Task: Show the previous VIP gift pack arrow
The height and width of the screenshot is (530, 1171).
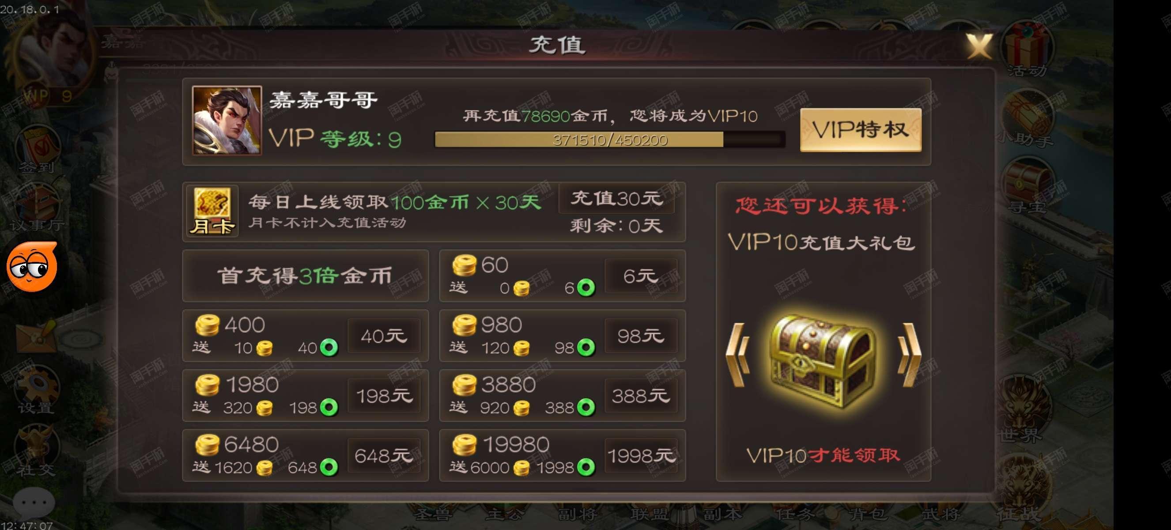Action: [737, 355]
